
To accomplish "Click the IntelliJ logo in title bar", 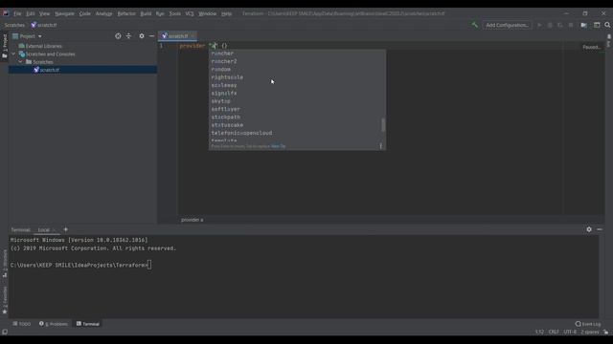I will 6,13.
